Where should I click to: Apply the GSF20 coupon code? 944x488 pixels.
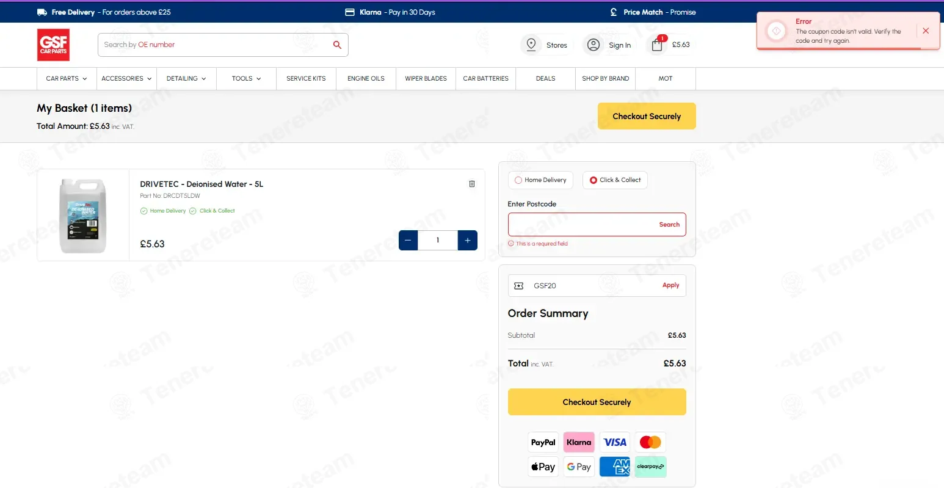point(670,285)
